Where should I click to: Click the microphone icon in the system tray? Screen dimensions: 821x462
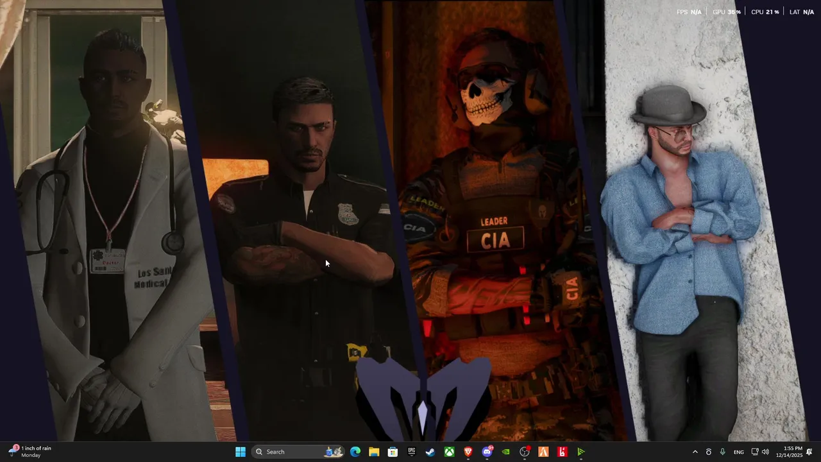722,452
